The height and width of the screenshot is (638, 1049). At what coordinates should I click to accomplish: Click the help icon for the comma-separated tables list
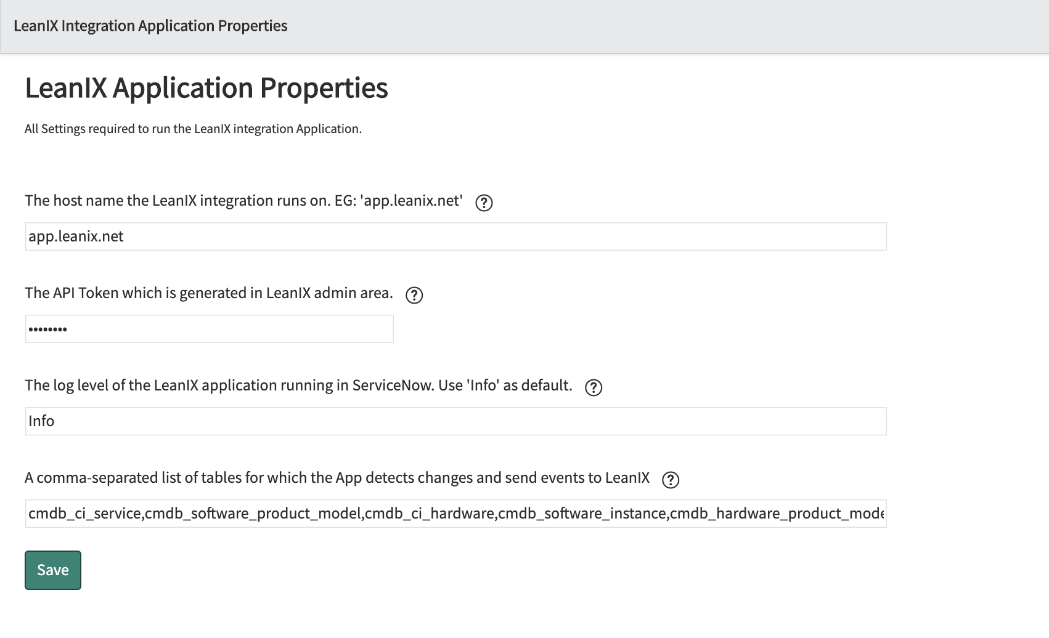click(670, 480)
